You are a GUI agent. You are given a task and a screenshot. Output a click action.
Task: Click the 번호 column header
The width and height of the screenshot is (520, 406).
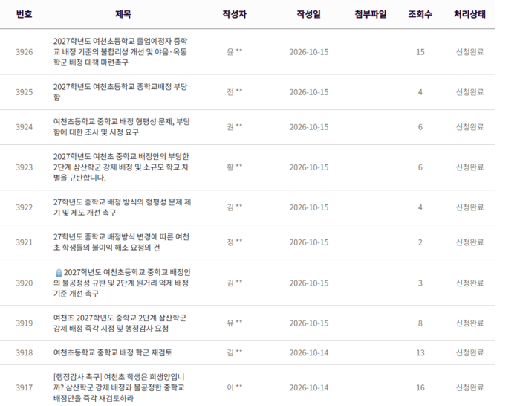coord(25,14)
